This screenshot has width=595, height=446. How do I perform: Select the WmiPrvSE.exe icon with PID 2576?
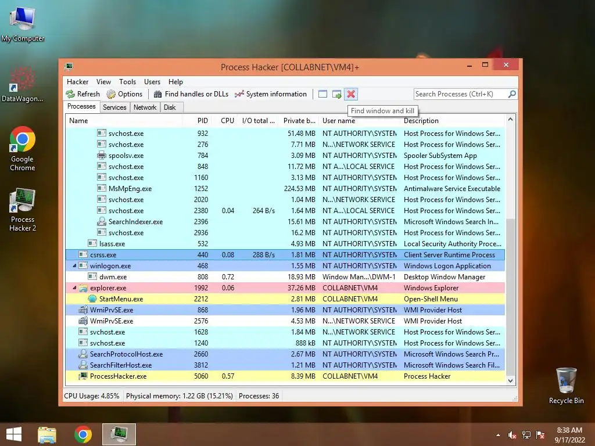[x=83, y=321]
